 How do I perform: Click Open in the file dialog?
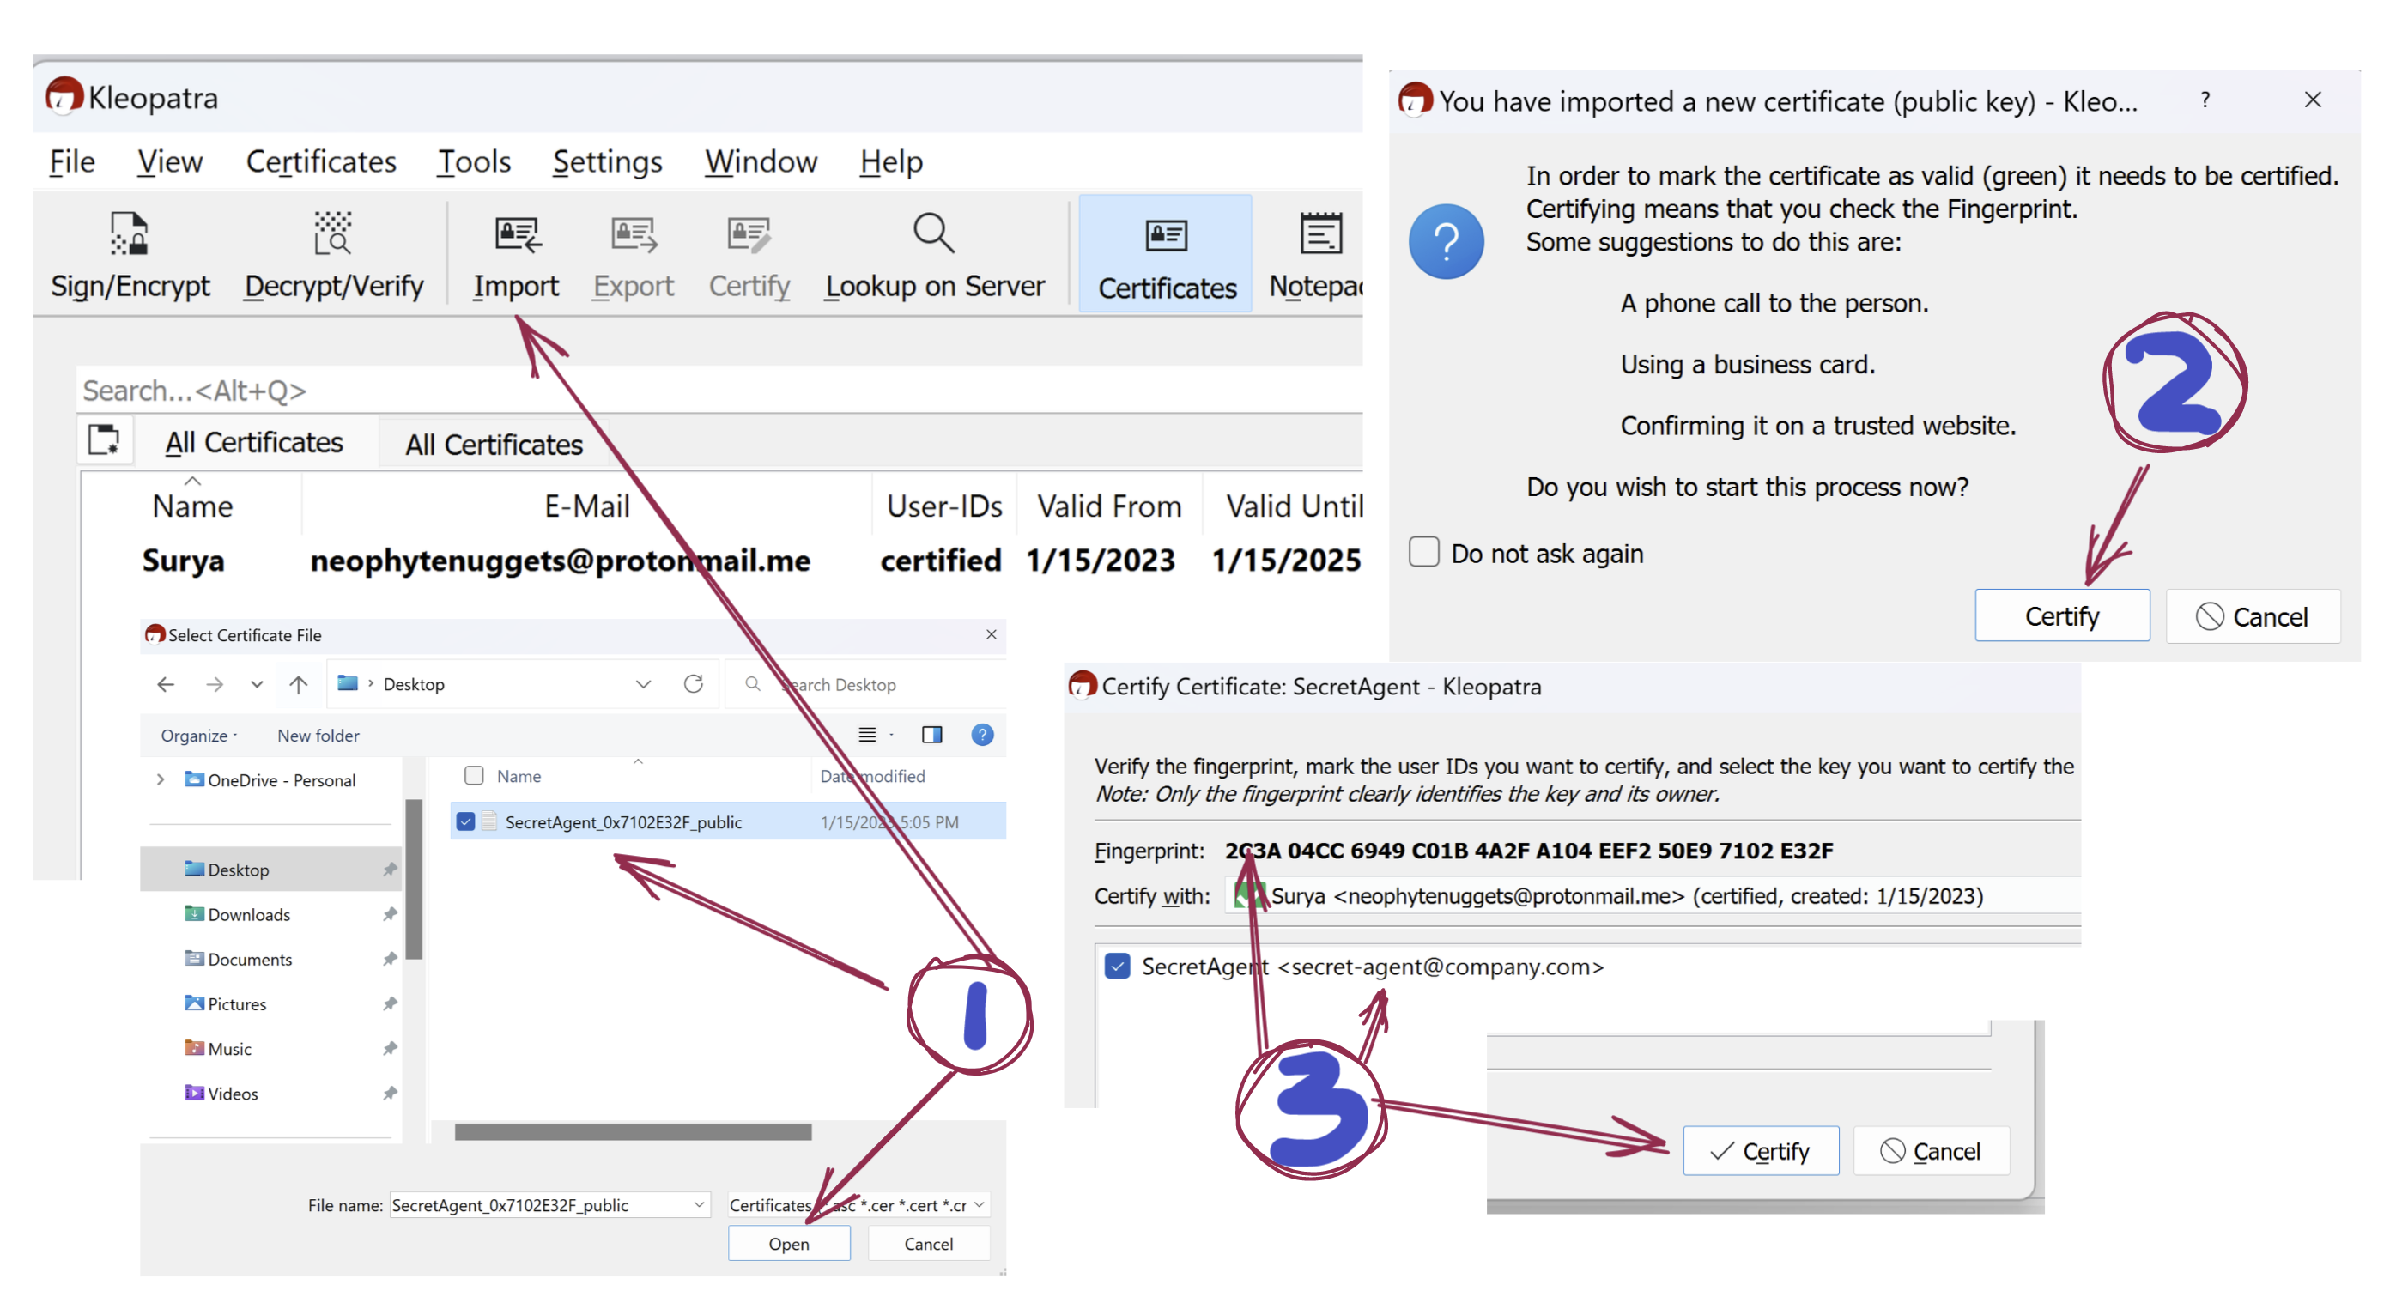click(x=789, y=1243)
